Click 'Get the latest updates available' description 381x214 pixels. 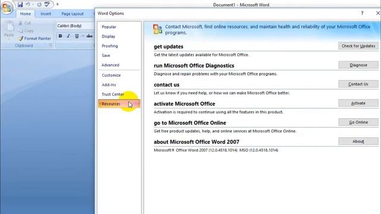(201, 55)
